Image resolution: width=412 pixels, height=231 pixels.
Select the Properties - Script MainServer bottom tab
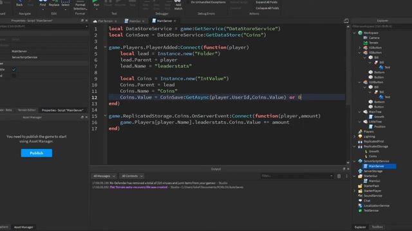click(62, 110)
